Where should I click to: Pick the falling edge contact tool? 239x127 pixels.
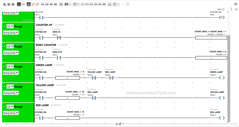click(x=56, y=4)
